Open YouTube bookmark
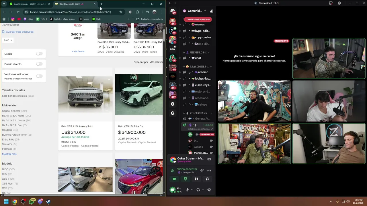367x206 pixels. tap(19, 19)
